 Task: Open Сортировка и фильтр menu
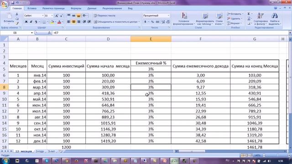coord(261,19)
